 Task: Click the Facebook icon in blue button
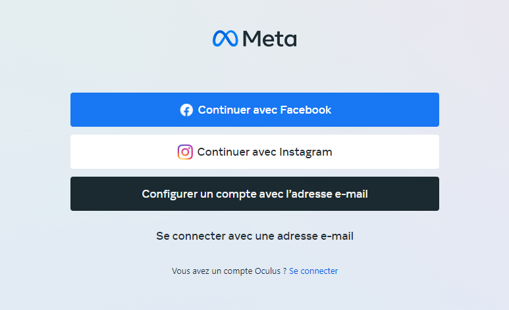pos(186,110)
